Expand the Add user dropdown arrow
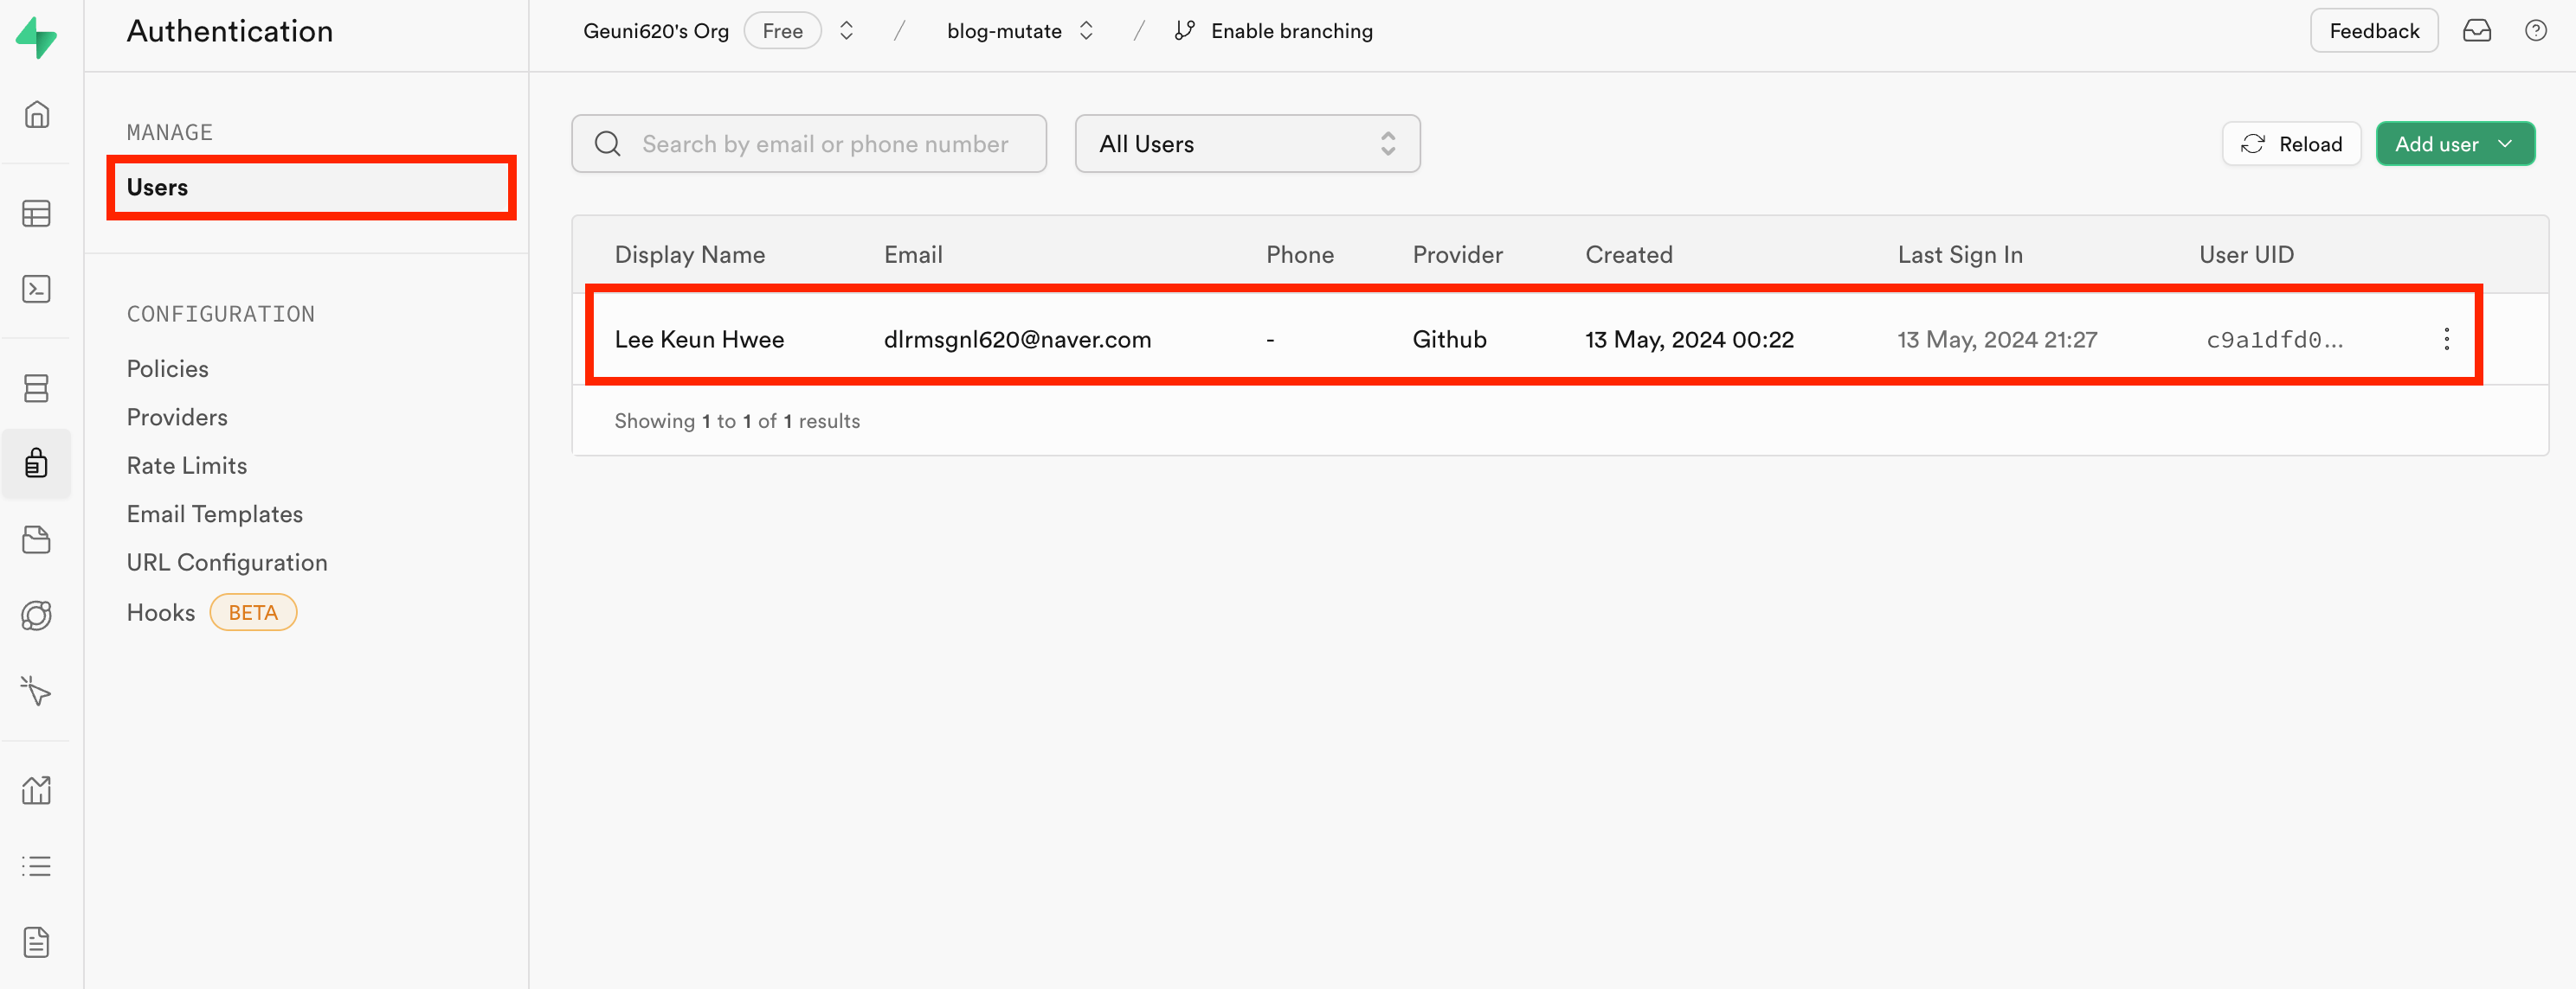 tap(2505, 144)
